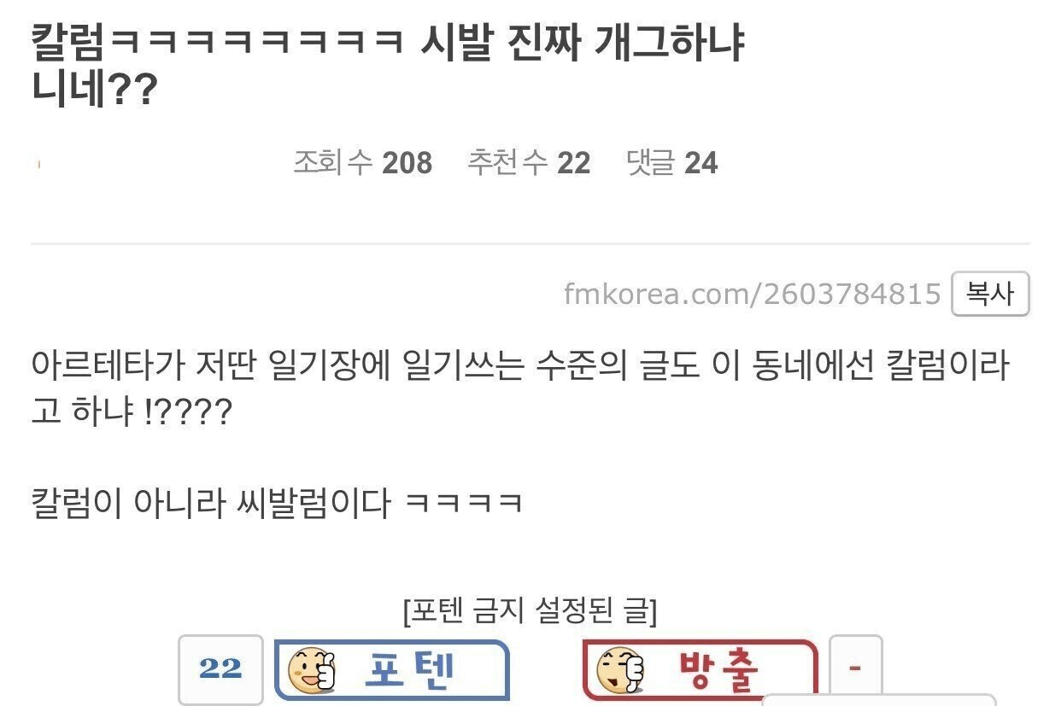This screenshot has width=1061, height=706.
Task: Click the partially visible popup box under 방출
Action: [878, 699]
